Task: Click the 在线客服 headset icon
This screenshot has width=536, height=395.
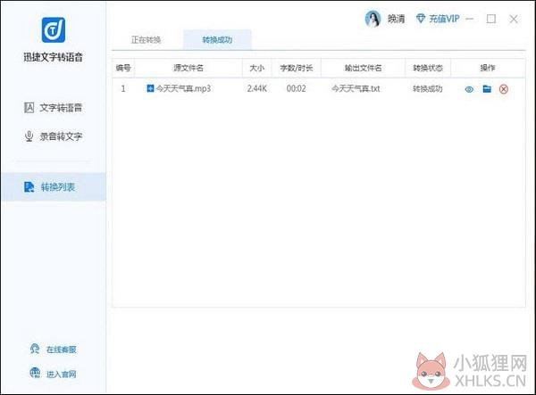Action: click(x=35, y=349)
